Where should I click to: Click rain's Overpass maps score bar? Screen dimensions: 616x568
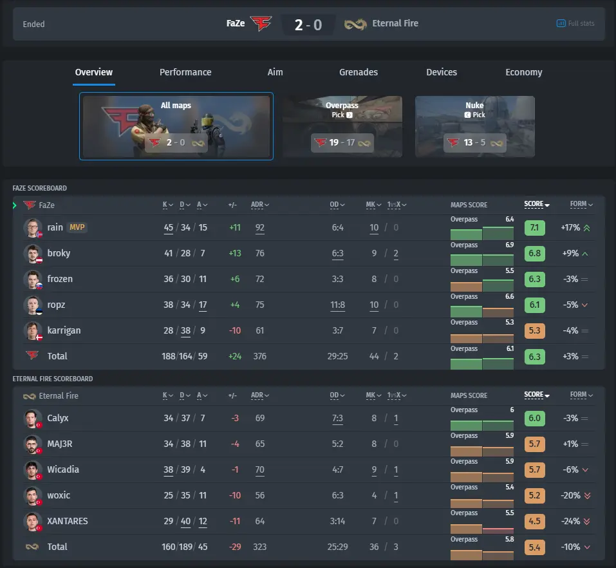click(466, 234)
